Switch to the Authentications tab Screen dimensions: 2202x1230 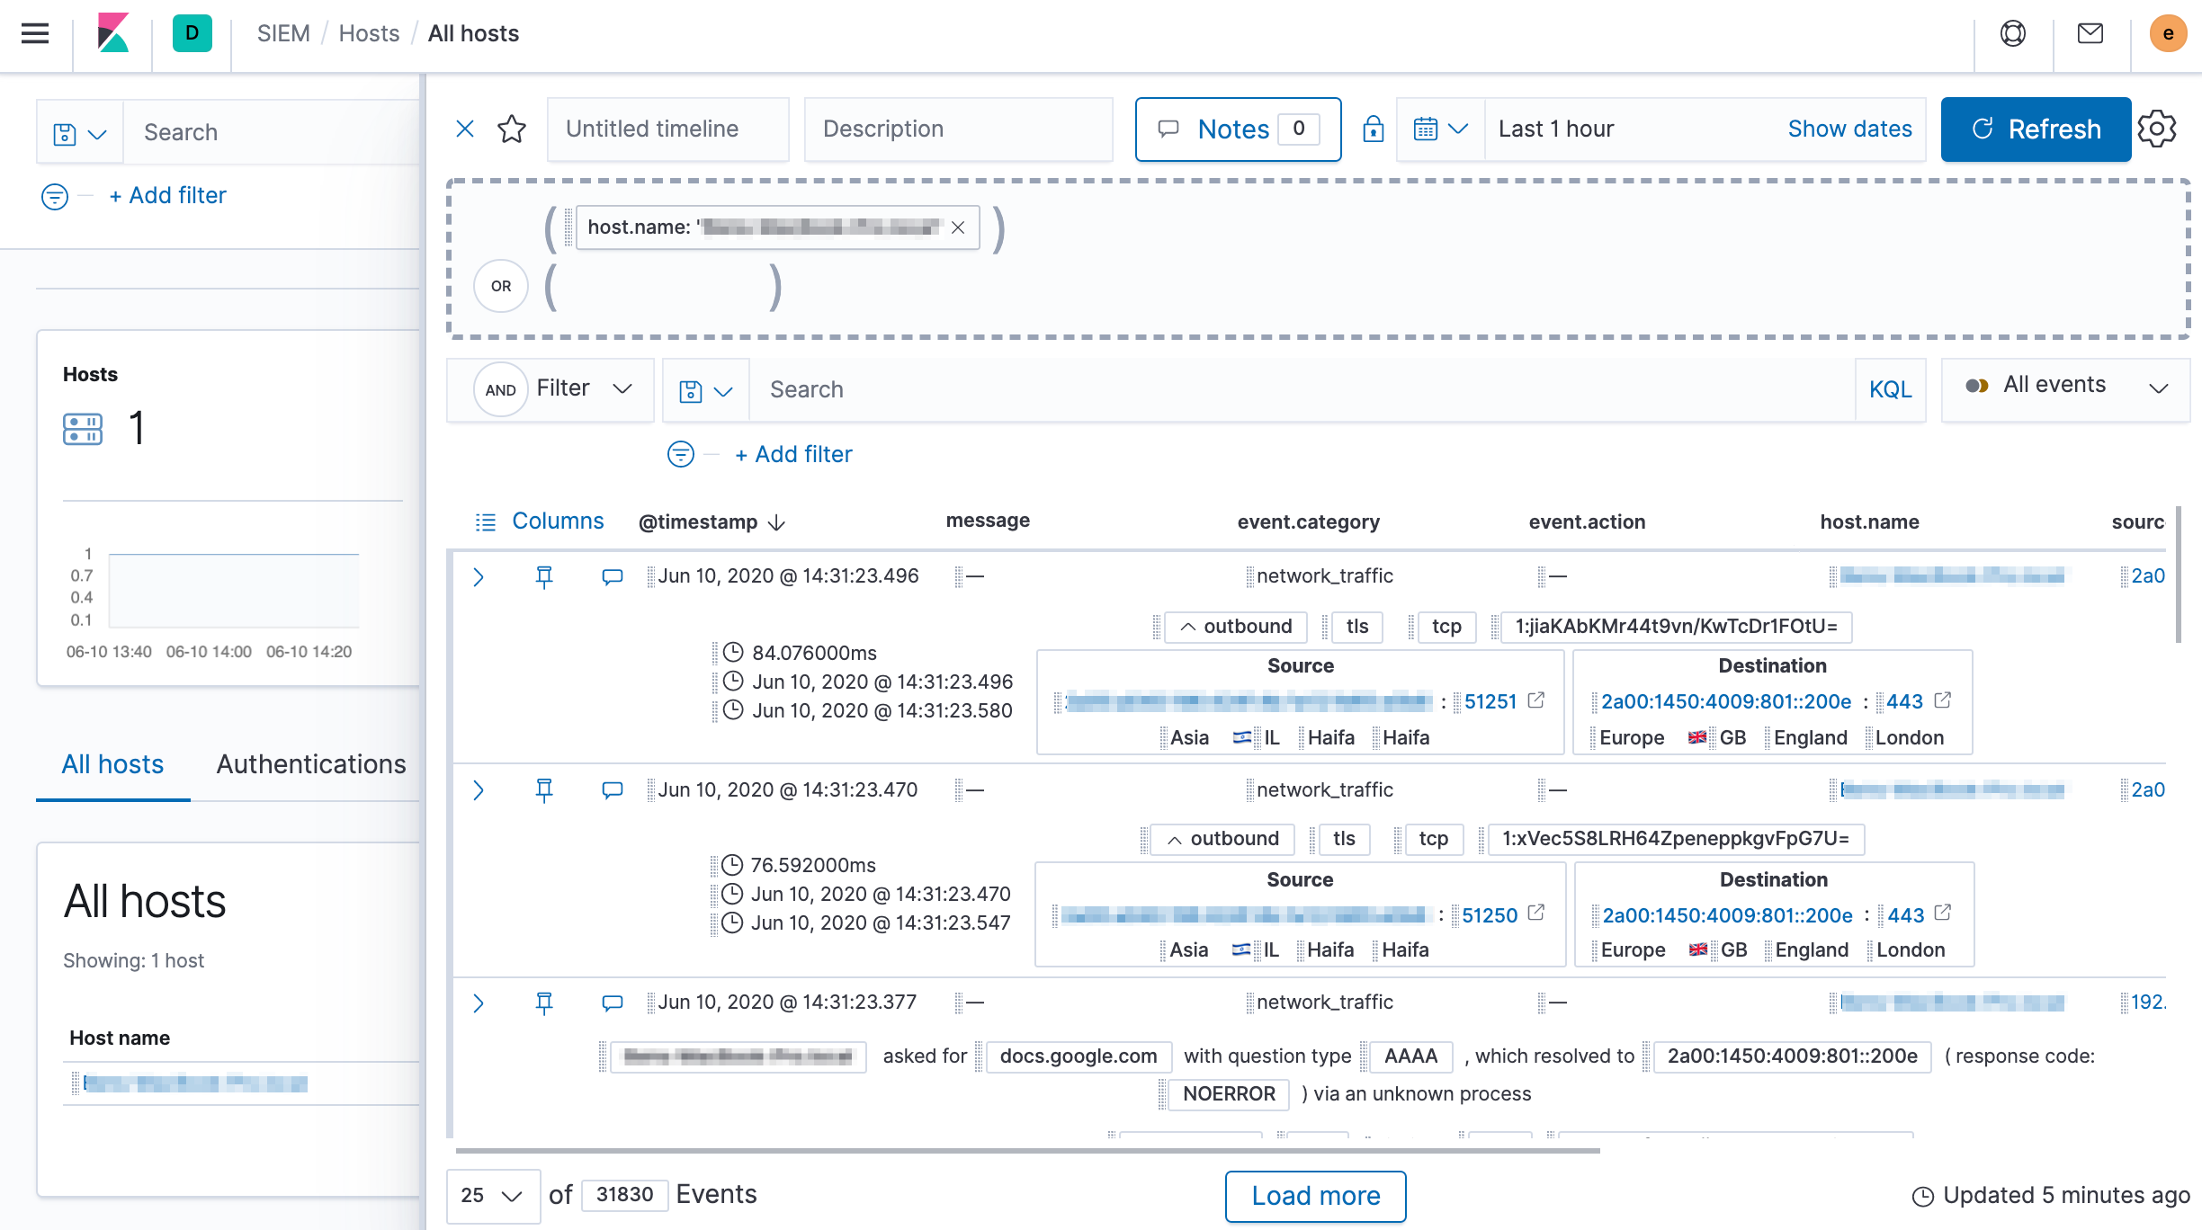pos(310,764)
